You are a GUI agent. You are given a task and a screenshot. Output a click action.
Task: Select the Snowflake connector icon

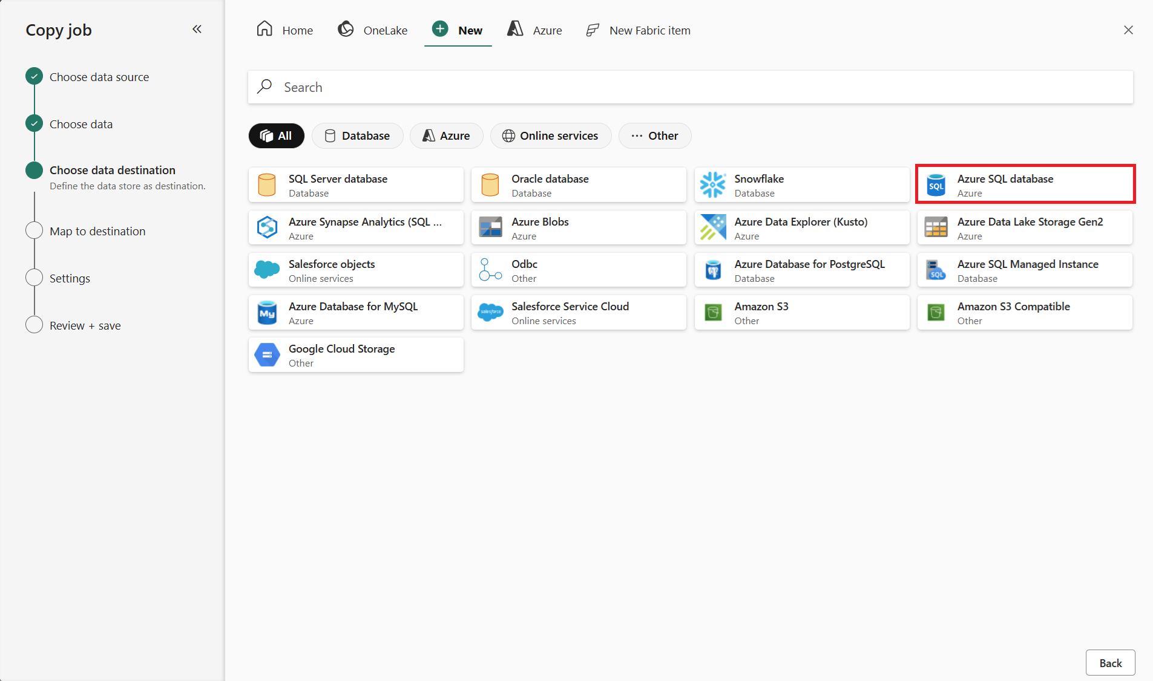pyautogui.click(x=712, y=185)
